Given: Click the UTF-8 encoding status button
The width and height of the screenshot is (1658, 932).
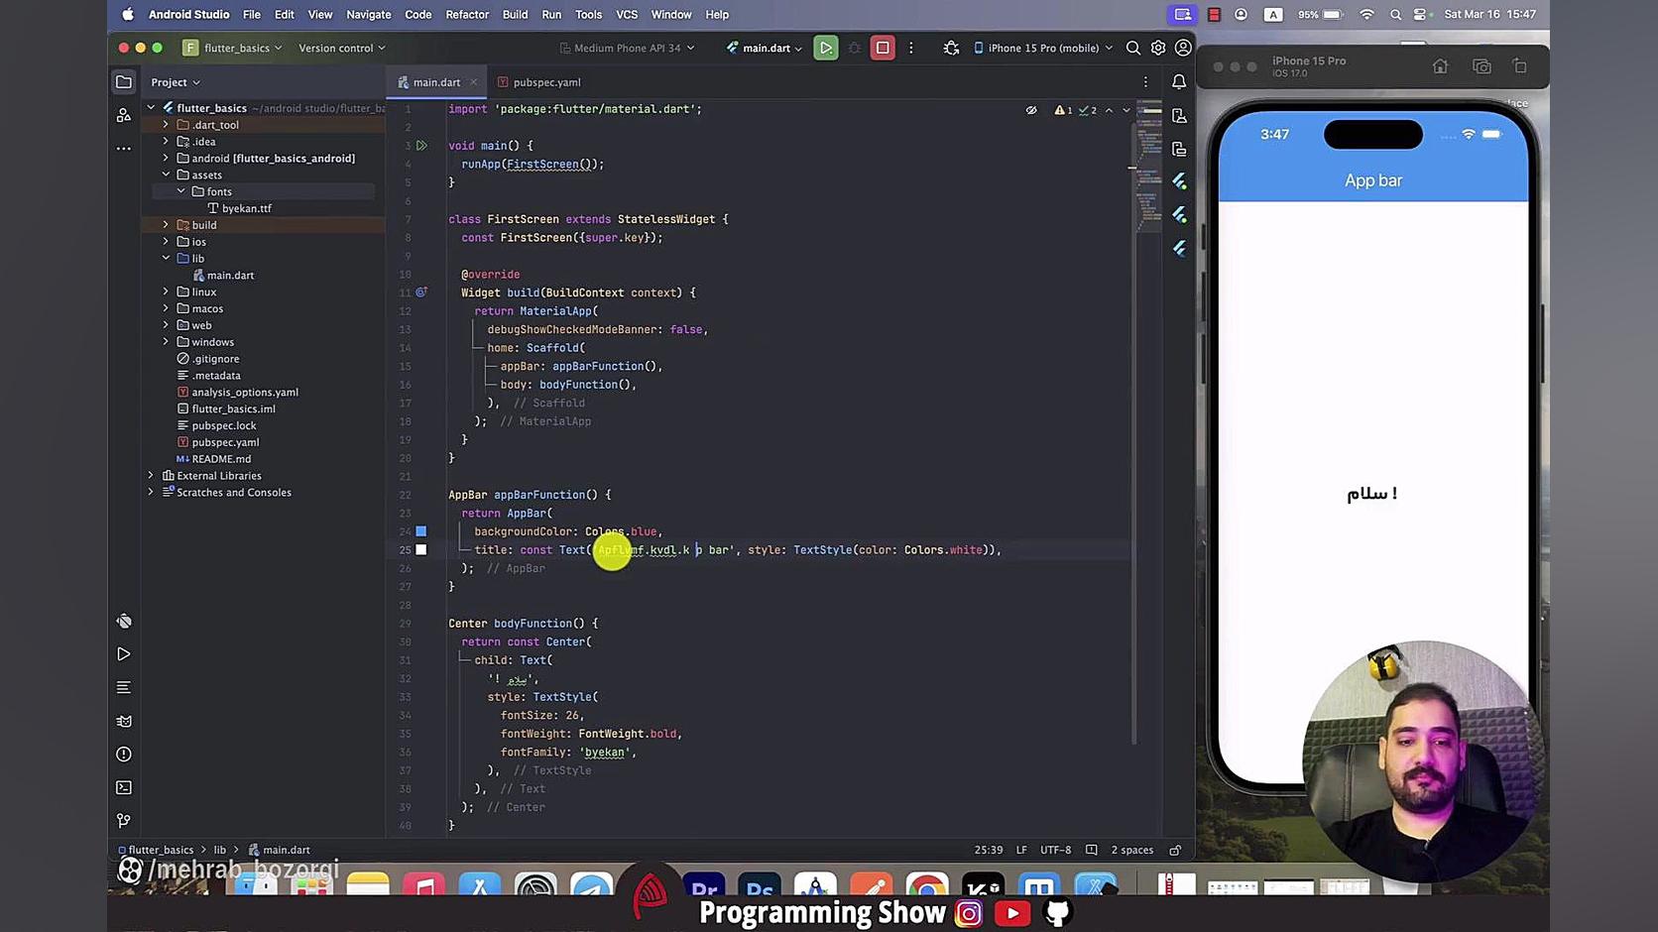Looking at the screenshot, I should (x=1055, y=850).
